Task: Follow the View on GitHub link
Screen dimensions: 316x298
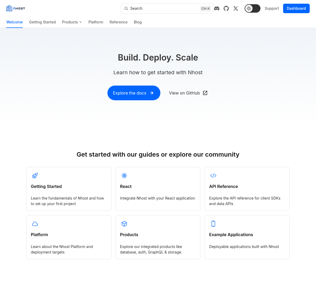Action: pyautogui.click(x=188, y=93)
